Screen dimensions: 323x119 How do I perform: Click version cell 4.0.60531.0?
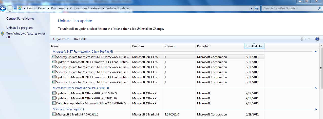click(x=172, y=114)
